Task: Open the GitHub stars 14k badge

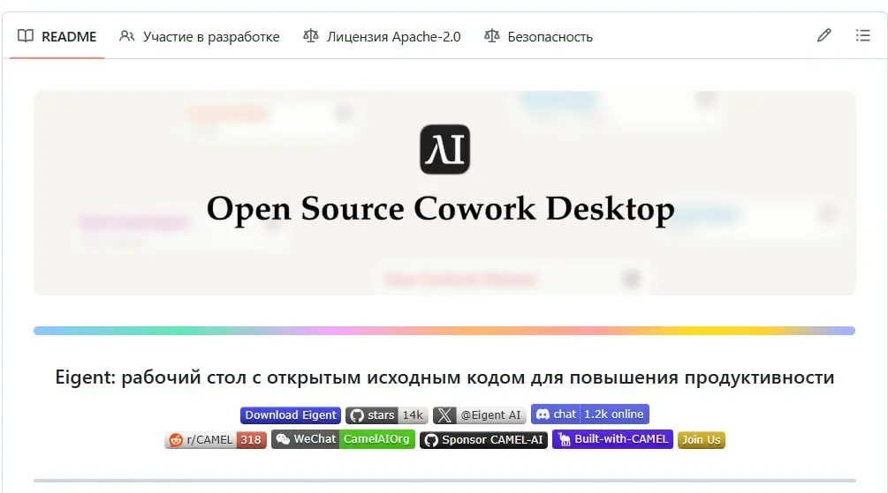Action: pyautogui.click(x=387, y=415)
